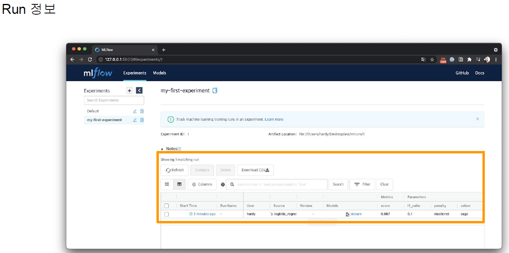The height and width of the screenshot is (253, 509).
Task: Rename my-first-experiment with pencil icon
Action: (135, 120)
